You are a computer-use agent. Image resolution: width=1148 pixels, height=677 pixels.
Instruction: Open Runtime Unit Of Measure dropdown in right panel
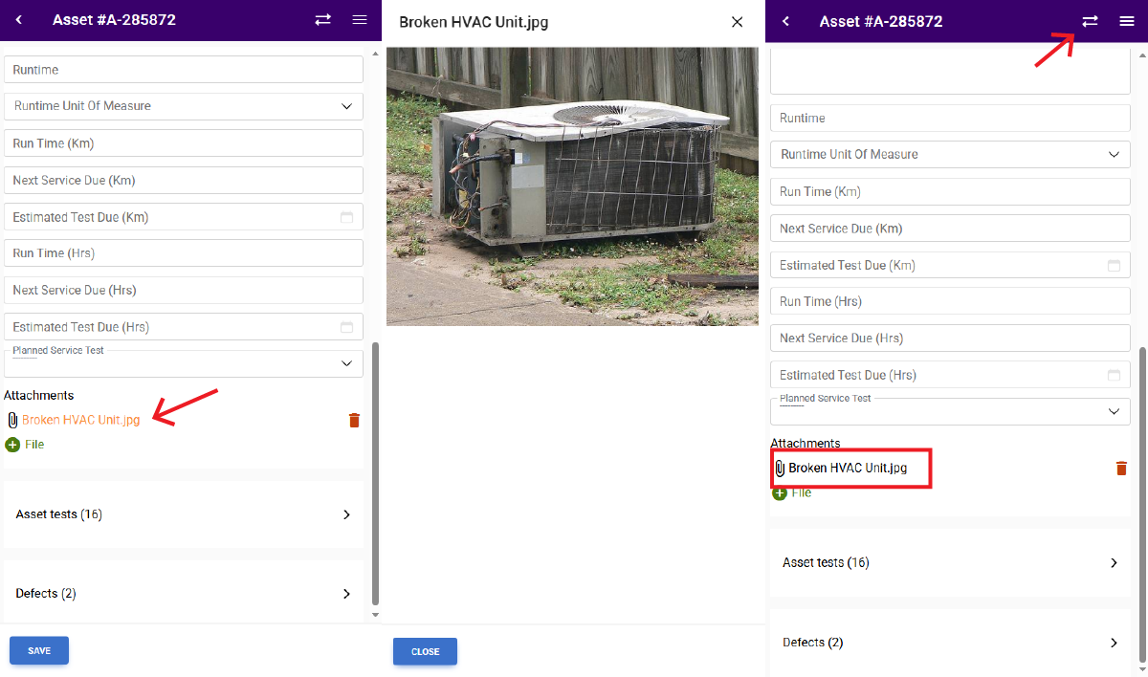point(951,154)
